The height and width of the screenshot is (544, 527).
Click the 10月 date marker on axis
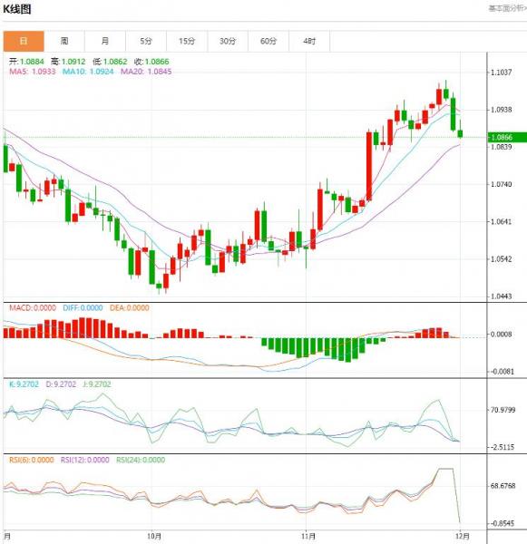click(154, 536)
